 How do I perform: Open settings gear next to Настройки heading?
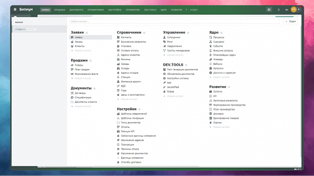coord(139,110)
